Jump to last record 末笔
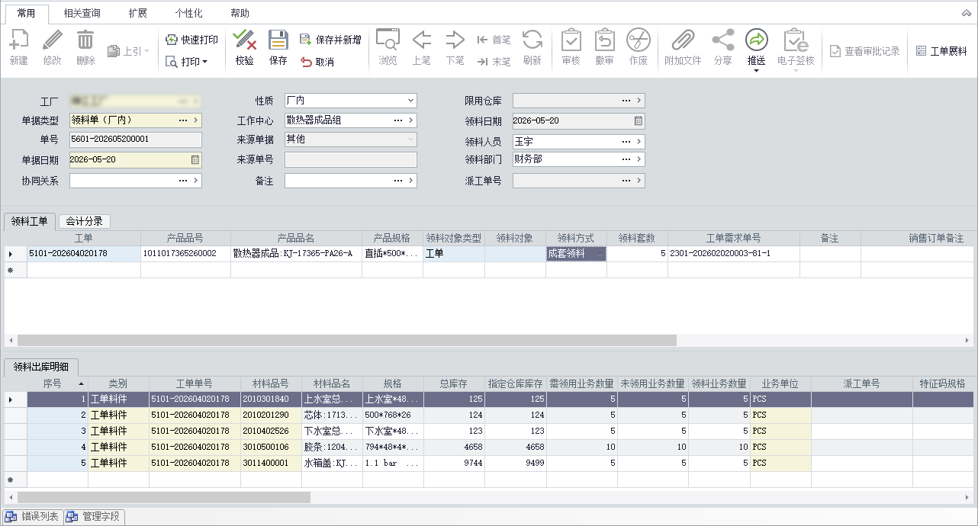The image size is (978, 526). click(x=494, y=62)
